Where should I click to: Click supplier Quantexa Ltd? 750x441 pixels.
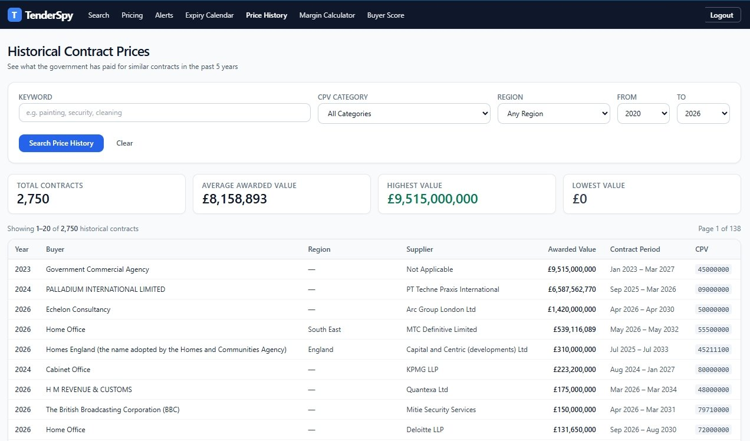(427, 390)
